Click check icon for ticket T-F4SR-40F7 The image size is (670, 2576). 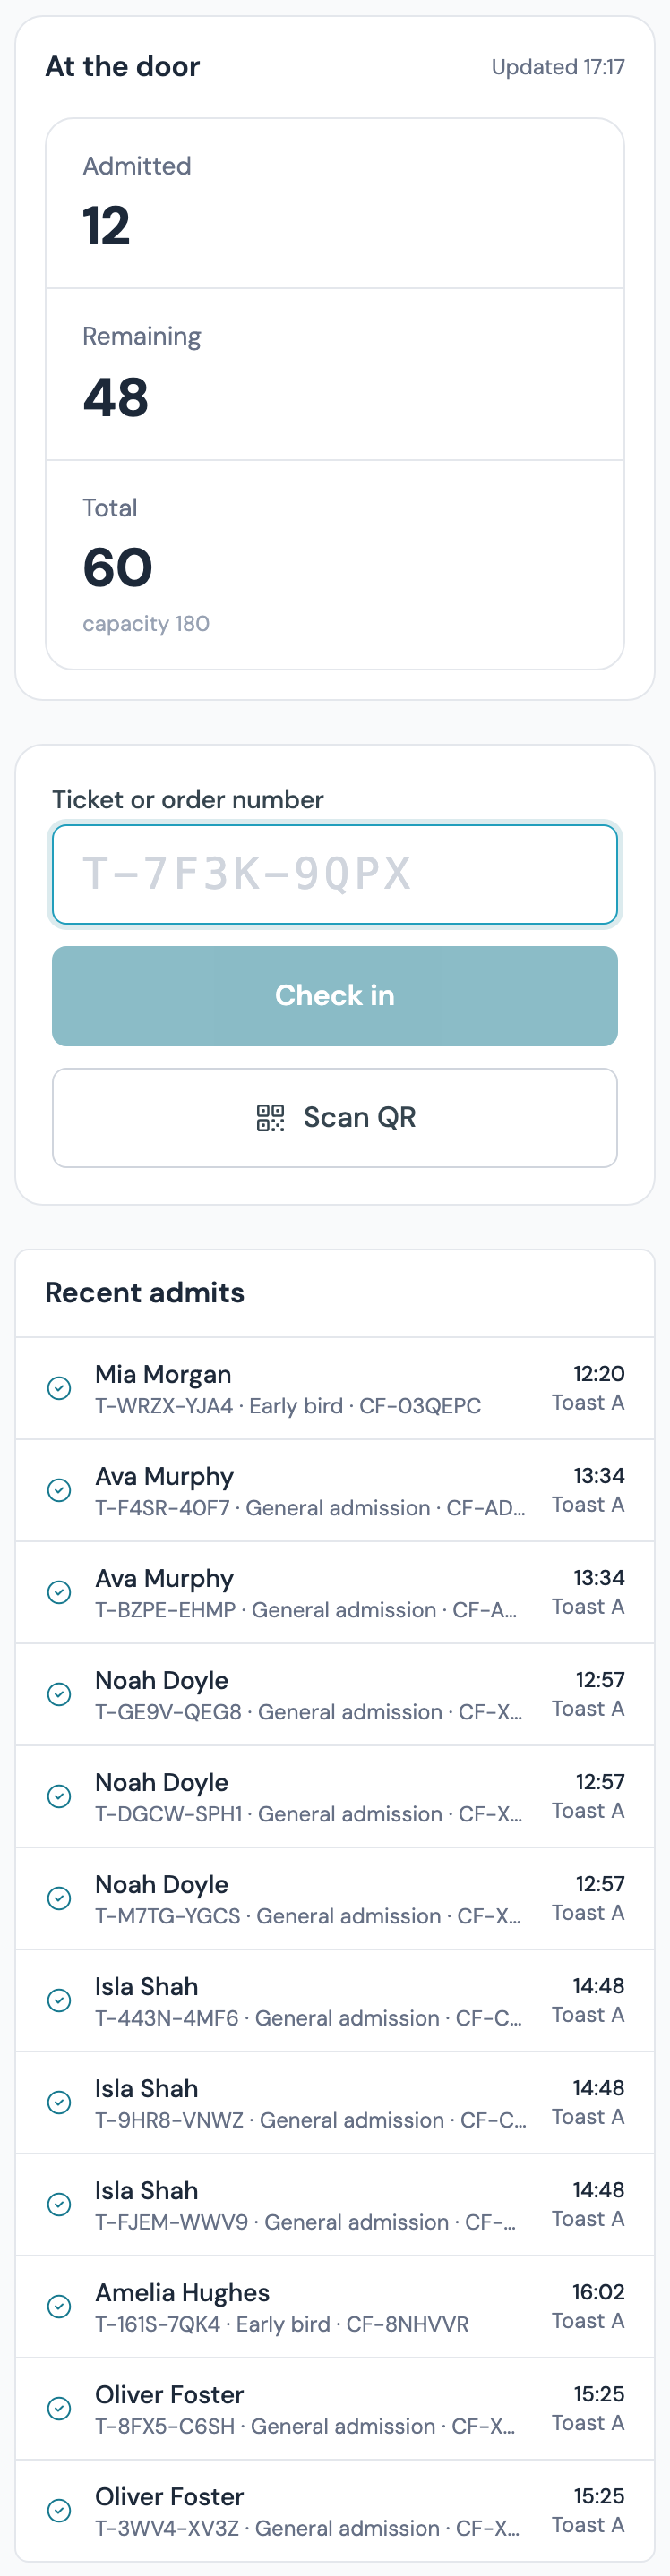pyautogui.click(x=60, y=1490)
